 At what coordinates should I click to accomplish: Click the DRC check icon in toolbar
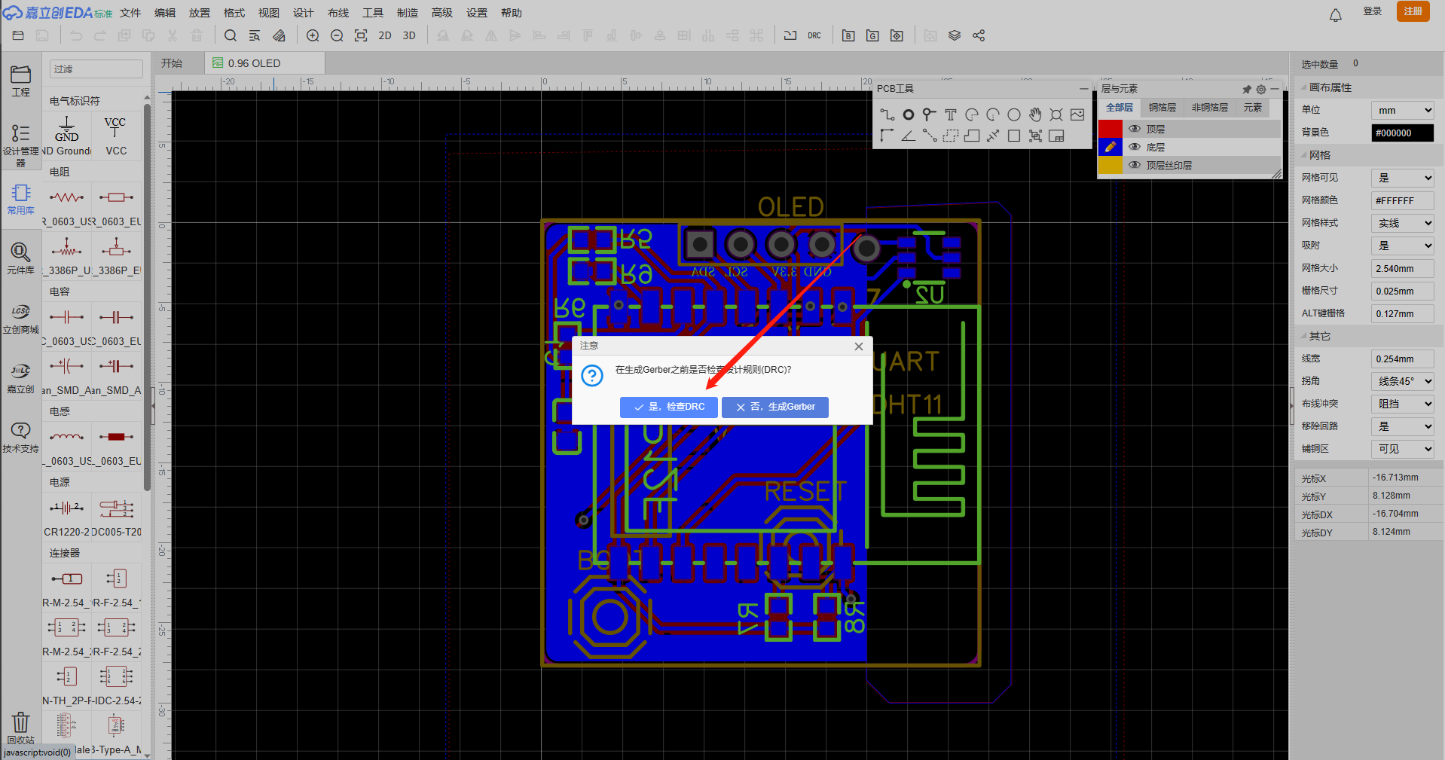[x=814, y=35]
